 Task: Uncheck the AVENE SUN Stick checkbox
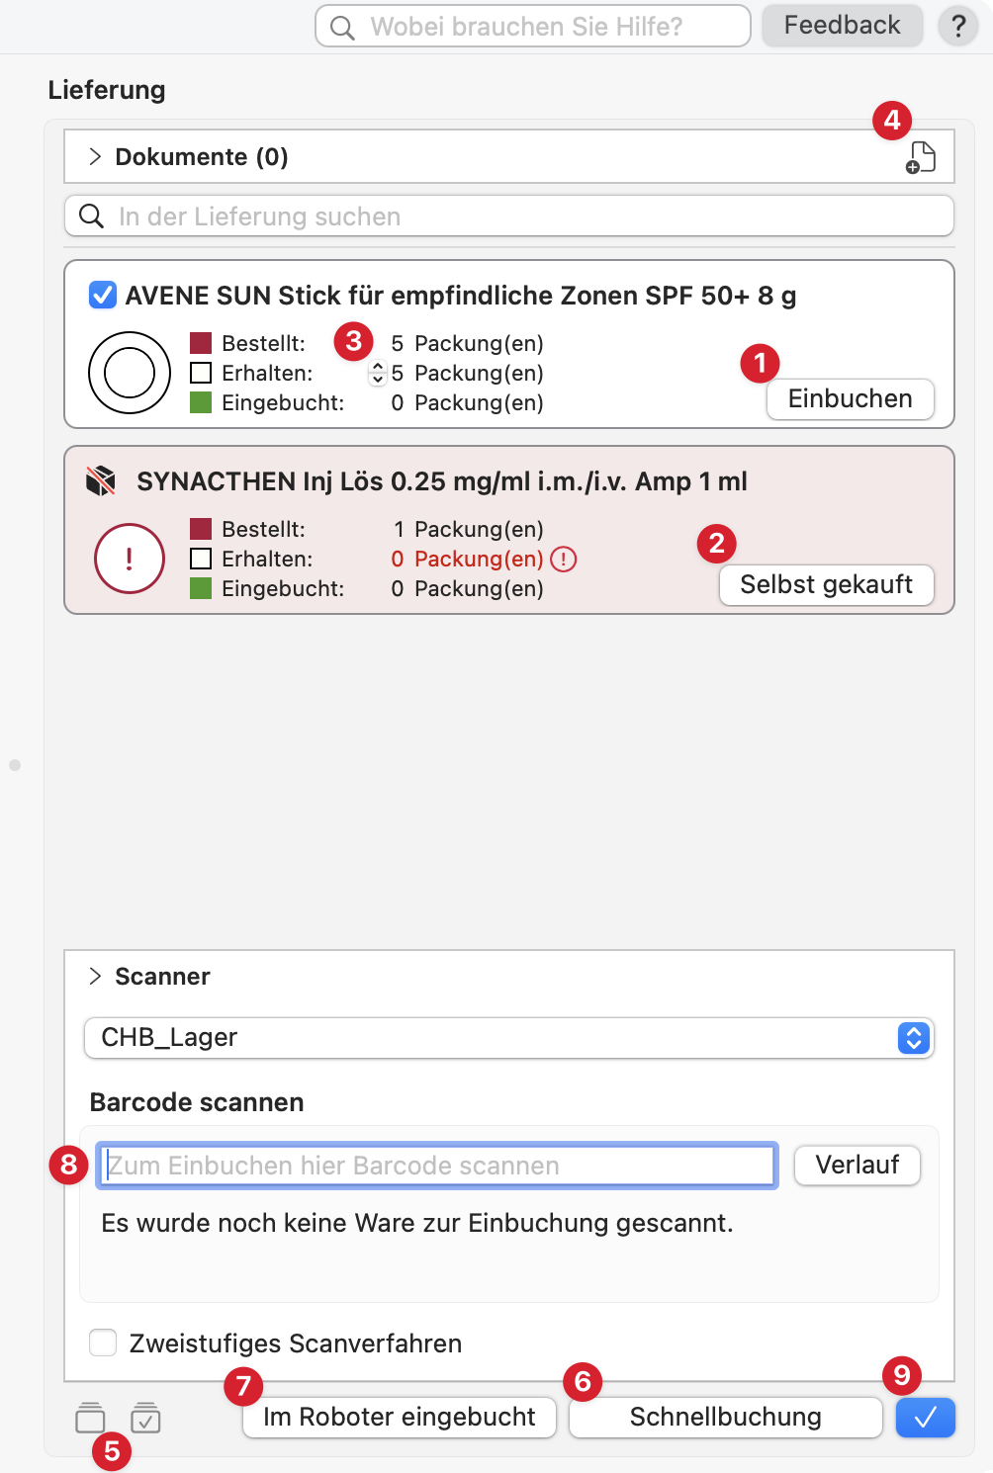[103, 295]
